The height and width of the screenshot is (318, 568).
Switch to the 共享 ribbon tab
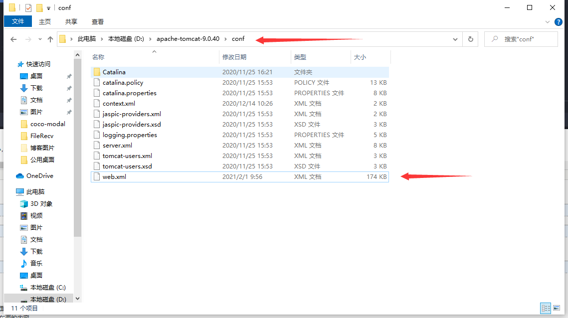click(71, 22)
